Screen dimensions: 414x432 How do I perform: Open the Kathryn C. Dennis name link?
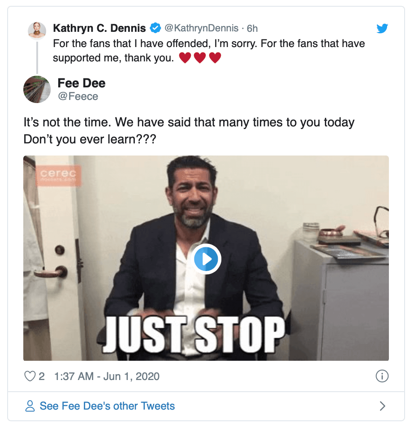pyautogui.click(x=99, y=28)
